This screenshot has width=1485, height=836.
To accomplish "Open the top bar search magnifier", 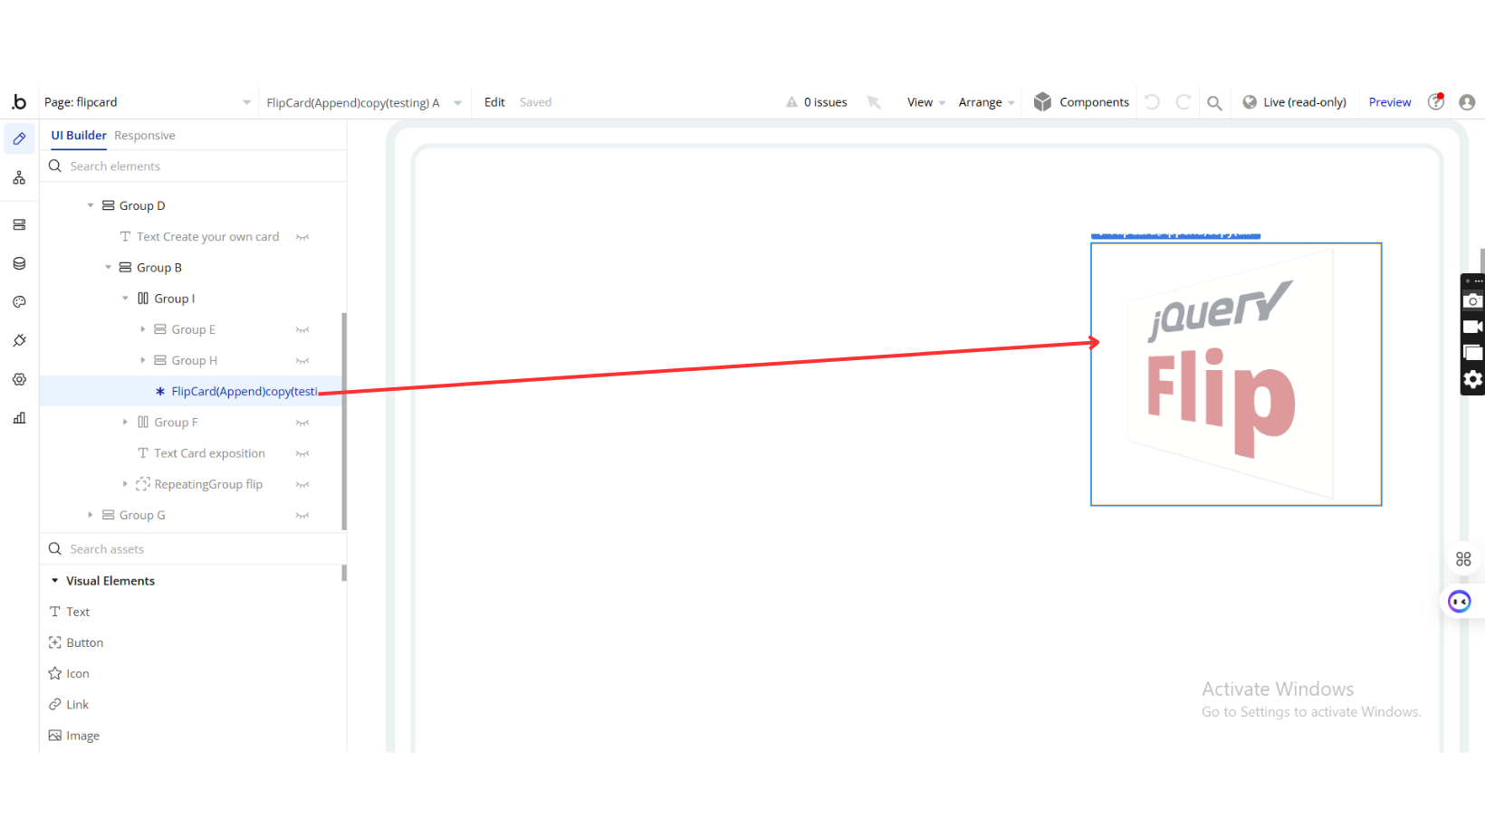I will (1214, 103).
